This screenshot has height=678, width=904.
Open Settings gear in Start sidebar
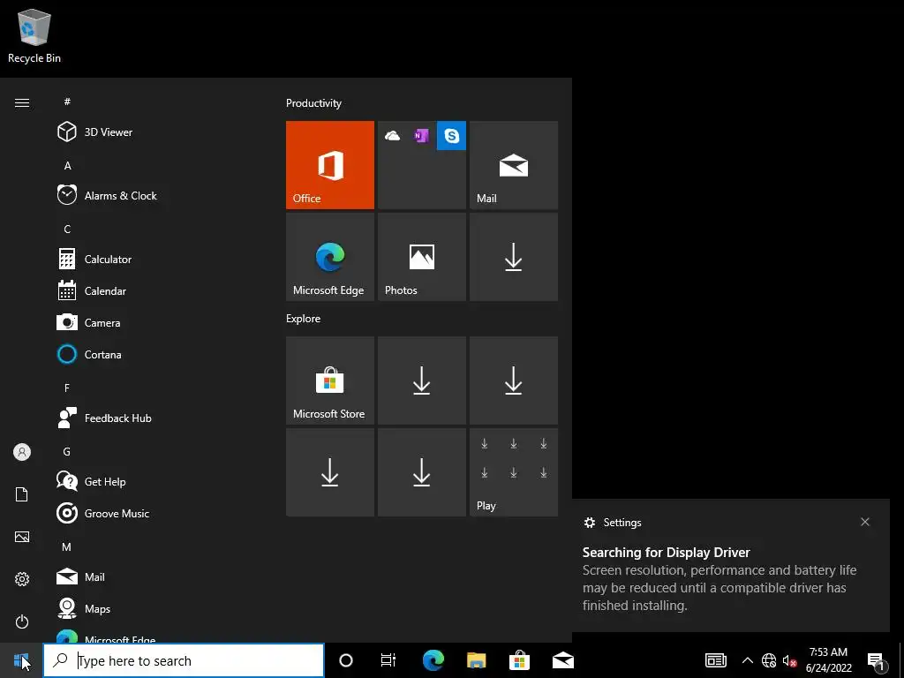point(22,579)
